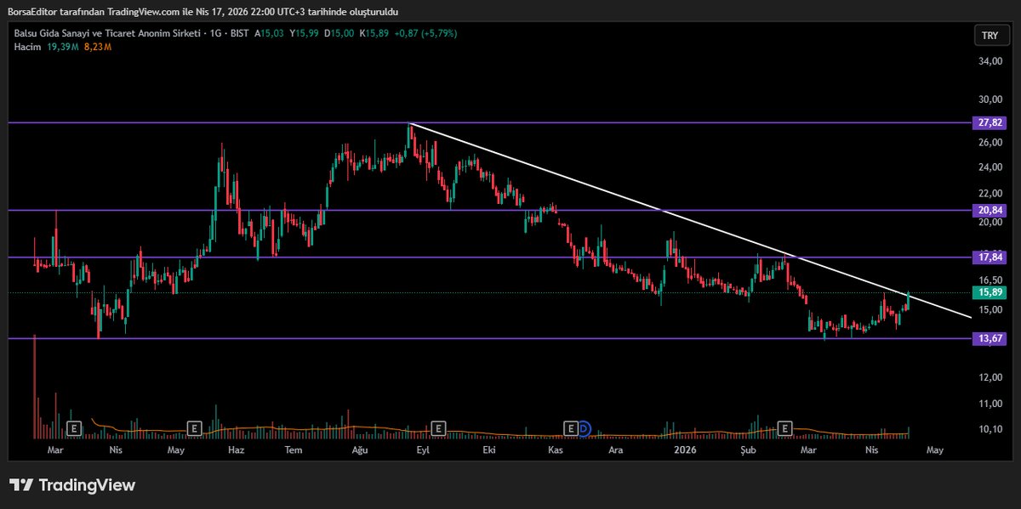
Task: Click the E earnings marker near Eyl
Action: pyautogui.click(x=439, y=428)
